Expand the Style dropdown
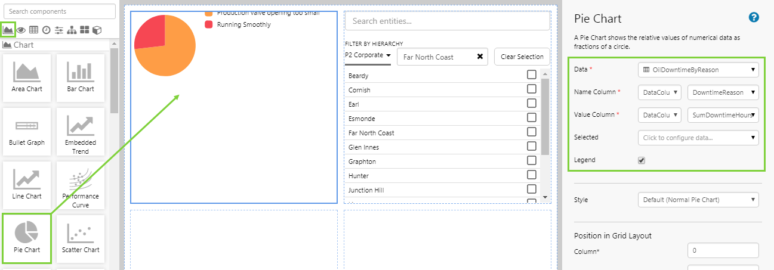The height and width of the screenshot is (270, 774). click(698, 200)
